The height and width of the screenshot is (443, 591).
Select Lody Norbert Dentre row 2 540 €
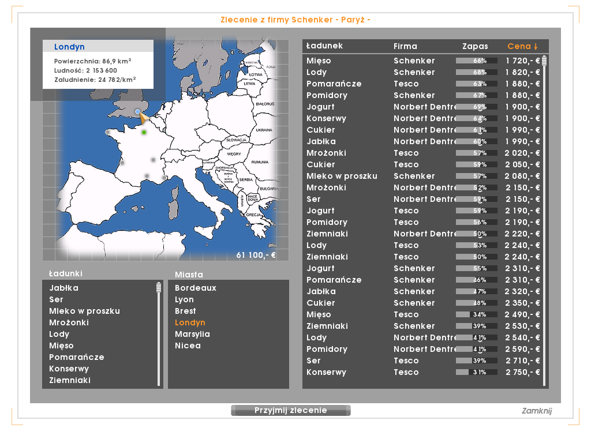click(x=423, y=337)
